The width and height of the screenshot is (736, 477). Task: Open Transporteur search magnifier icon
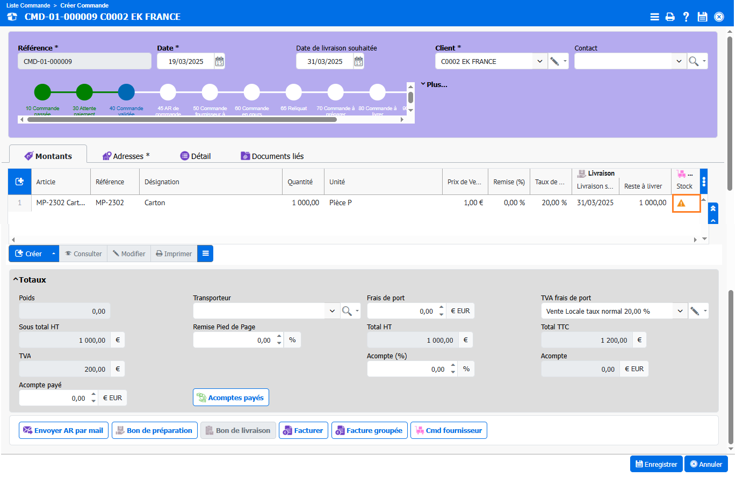[x=347, y=311]
